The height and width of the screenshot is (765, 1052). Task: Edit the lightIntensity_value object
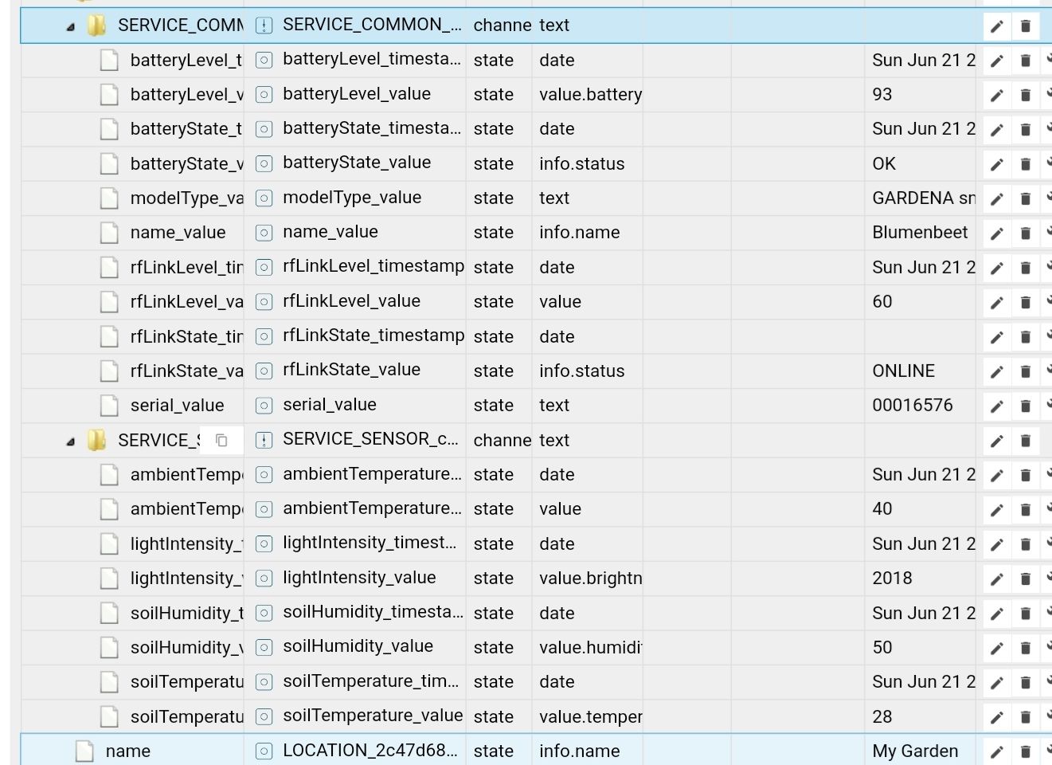997,579
